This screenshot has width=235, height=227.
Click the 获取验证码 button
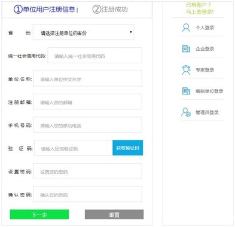tap(128, 148)
